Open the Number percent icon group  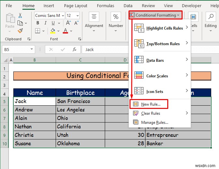pos(116,17)
